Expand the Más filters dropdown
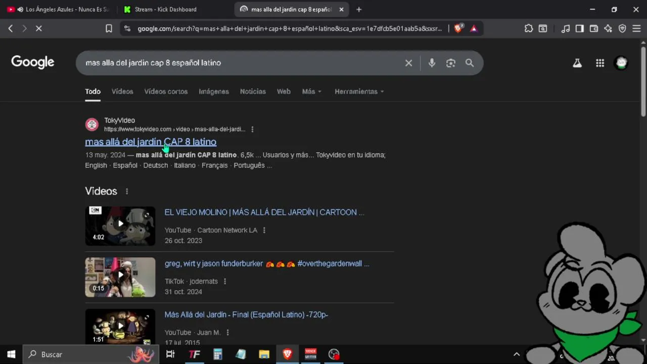Screen dimensions: 647x364 pos(311,92)
